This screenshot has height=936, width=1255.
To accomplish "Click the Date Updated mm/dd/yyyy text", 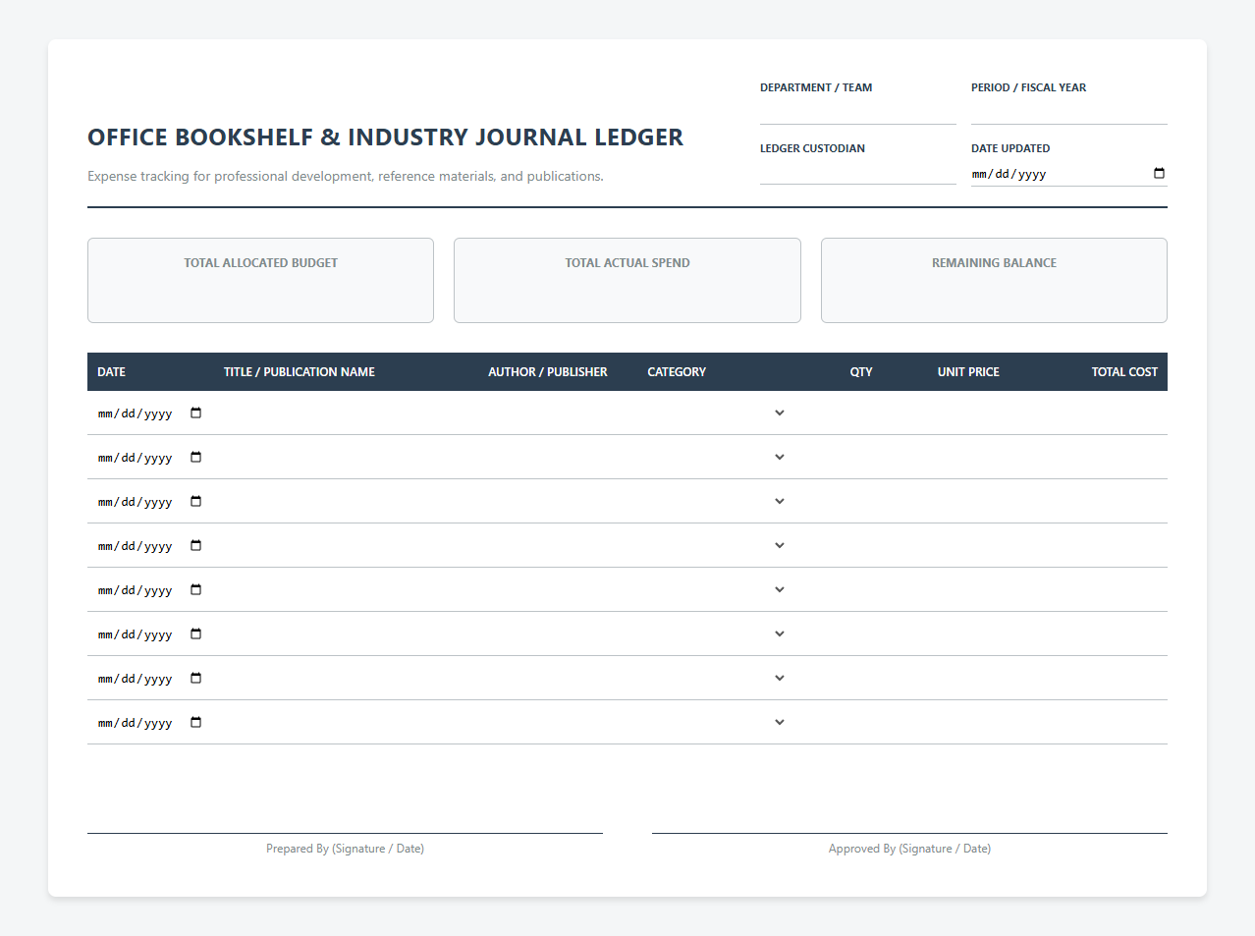I will tap(1009, 174).
